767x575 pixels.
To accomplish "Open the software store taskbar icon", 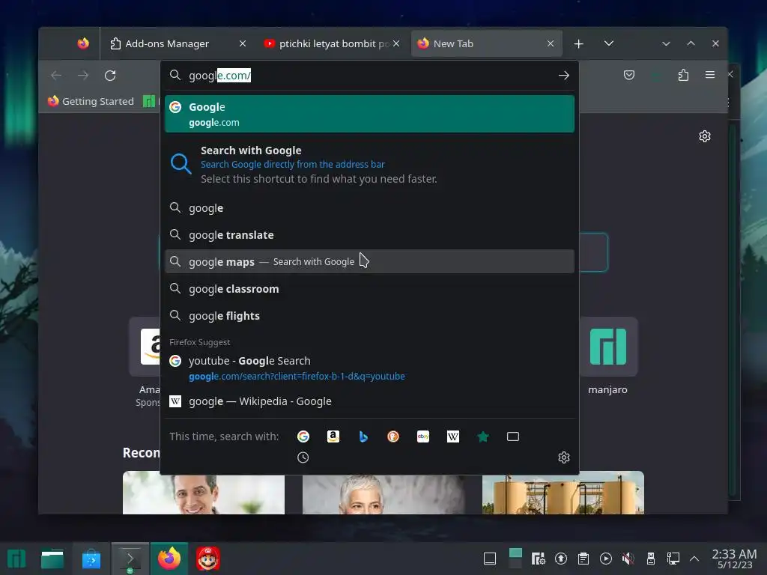I will (91, 559).
